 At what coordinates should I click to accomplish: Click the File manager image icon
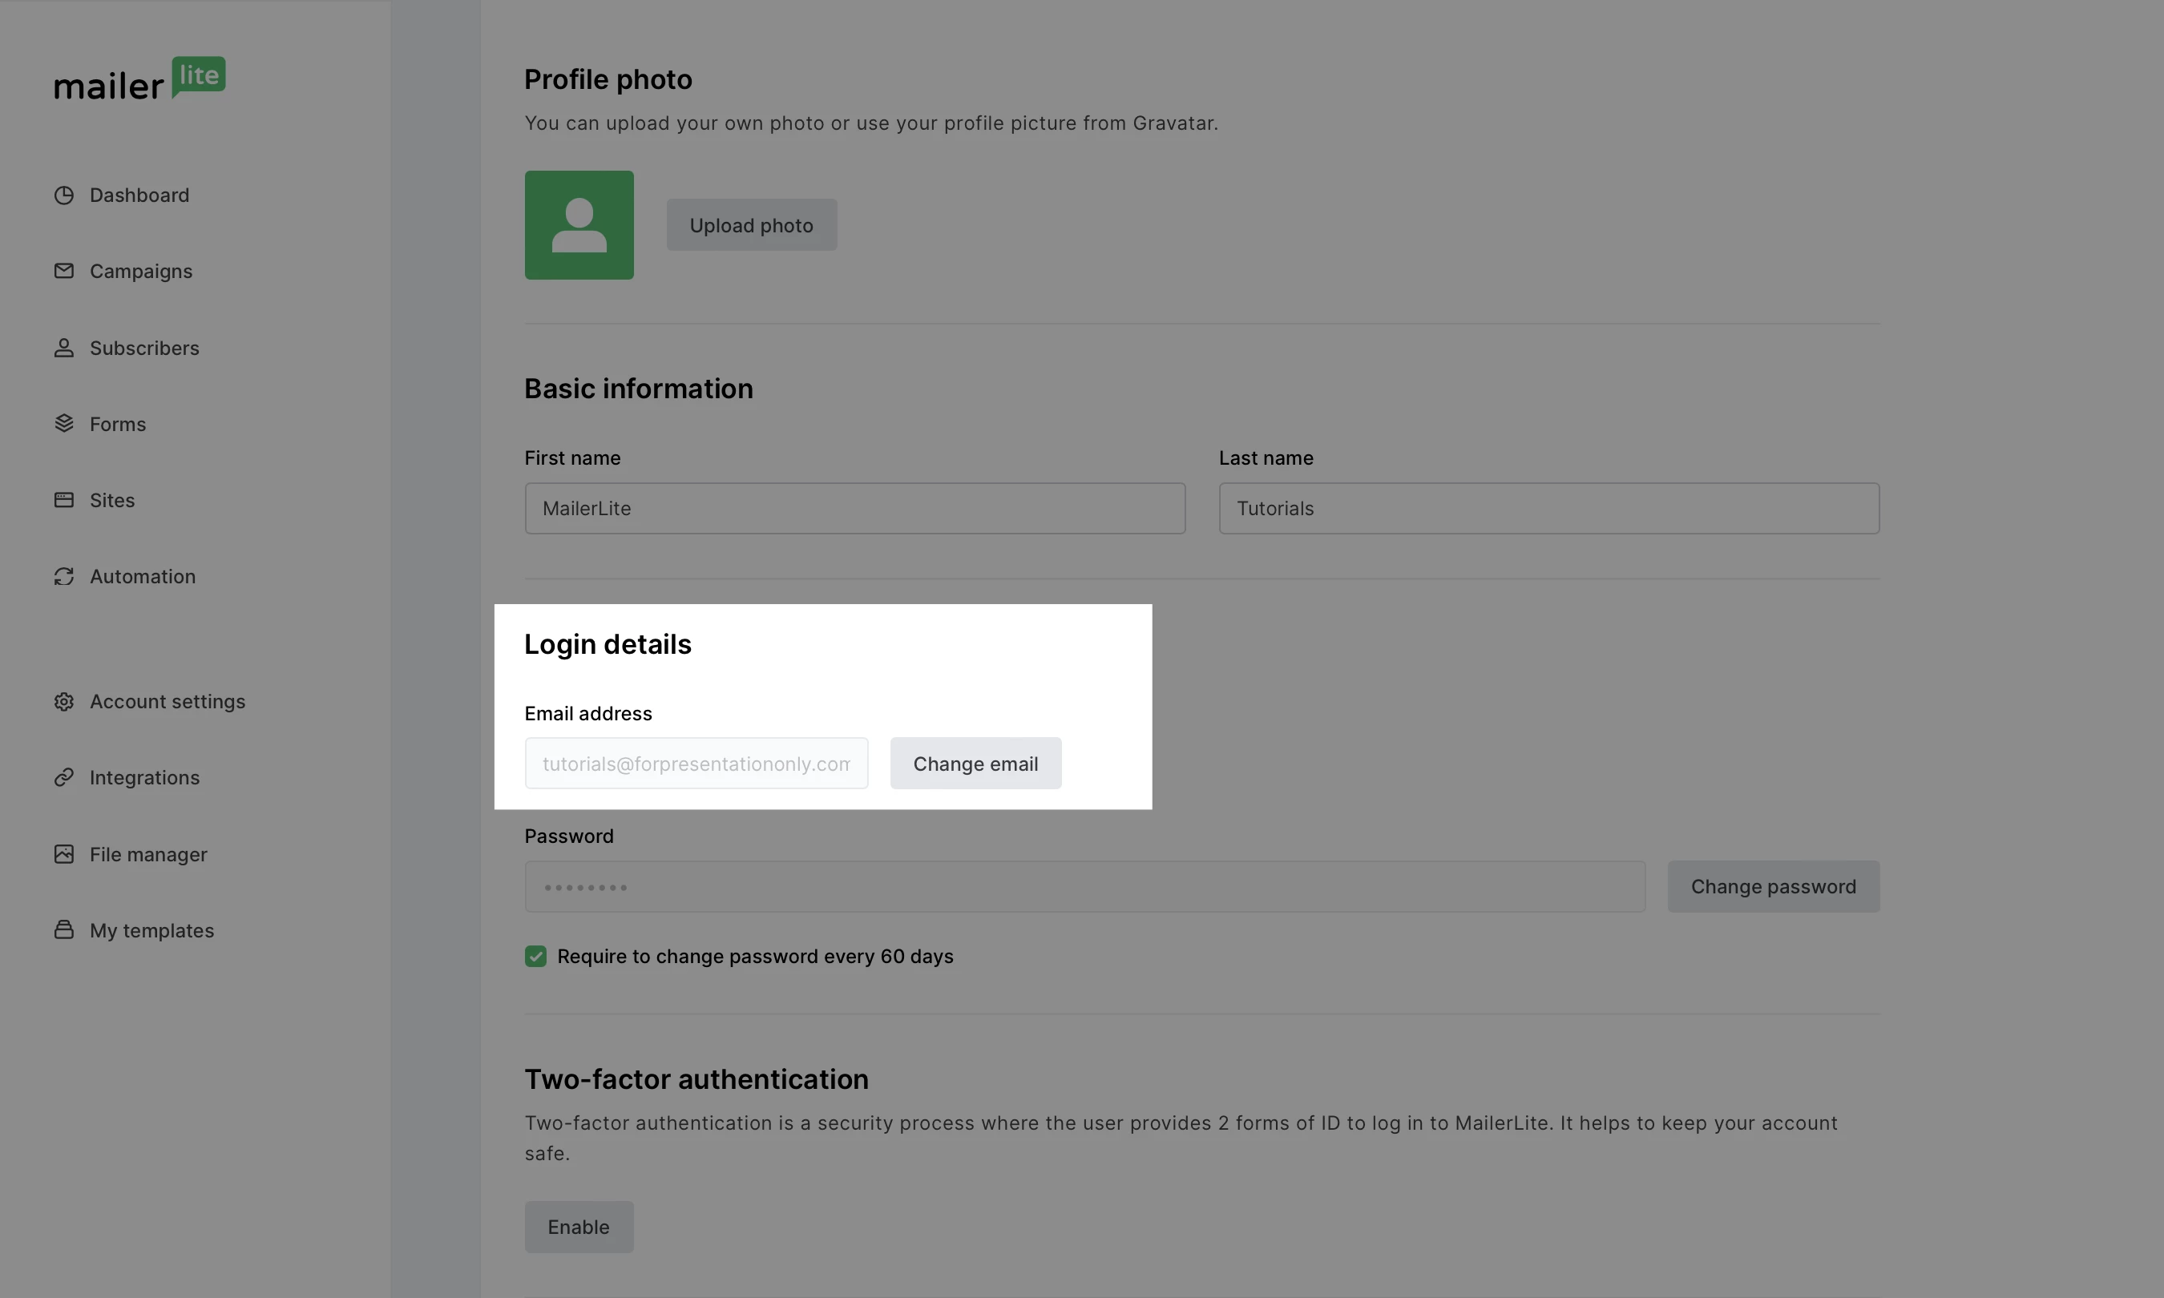(x=64, y=855)
